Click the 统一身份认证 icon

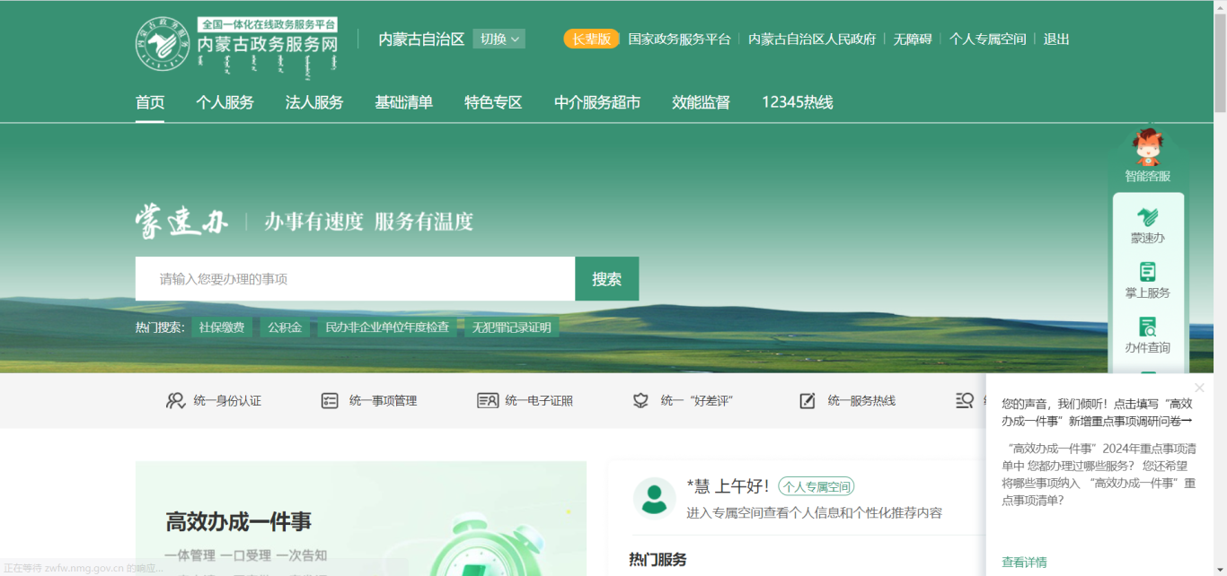[175, 400]
